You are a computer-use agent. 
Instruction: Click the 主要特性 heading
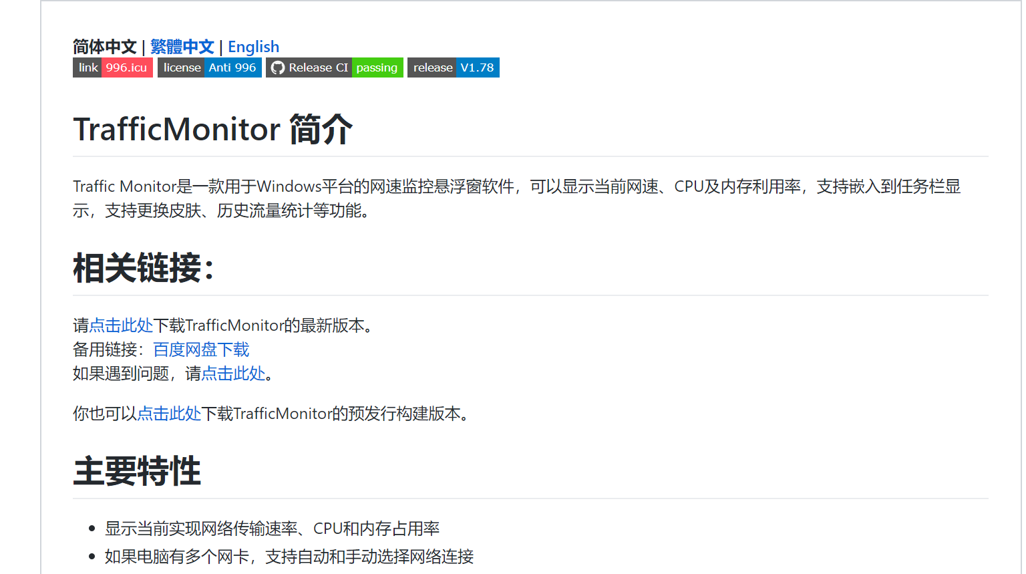(x=137, y=471)
